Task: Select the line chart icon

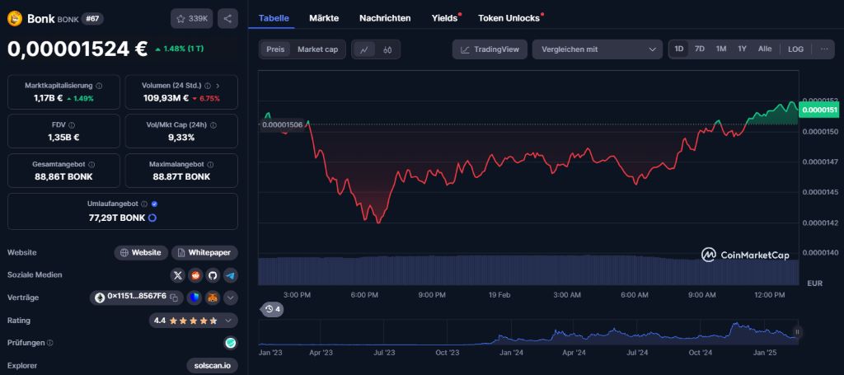Action: [x=363, y=49]
